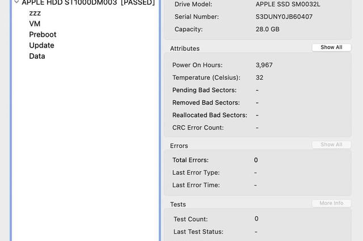The height and width of the screenshot is (241, 363).
Task: Click the Pending Bad Sectors row
Action: 258,90
